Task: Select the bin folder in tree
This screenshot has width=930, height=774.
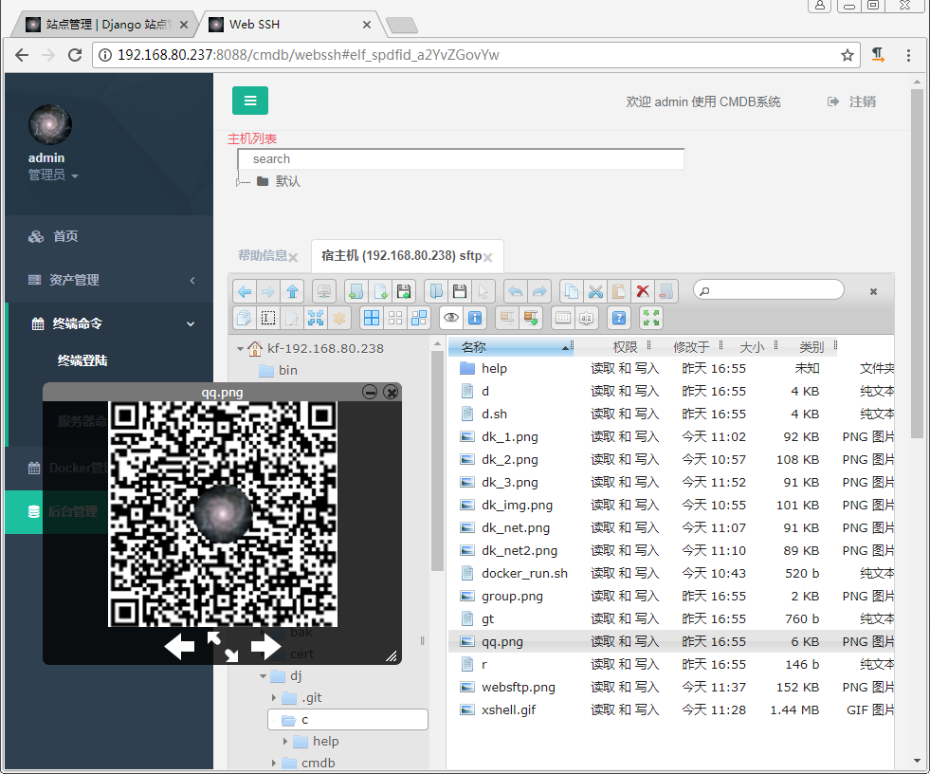Action: (288, 370)
